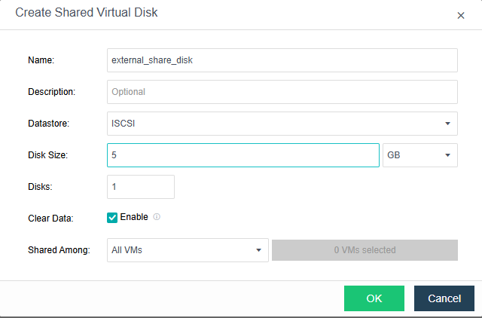Click the Shared Among field label
Image resolution: width=482 pixels, height=318 pixels.
coord(59,250)
